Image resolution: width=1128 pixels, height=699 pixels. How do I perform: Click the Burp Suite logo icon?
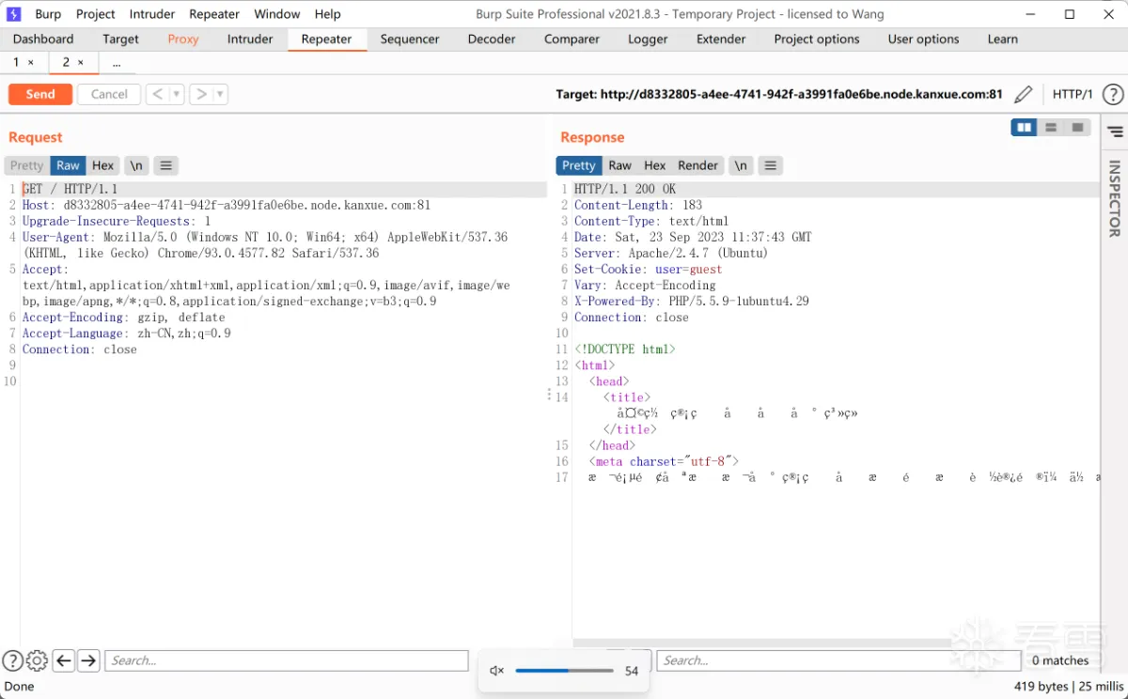click(13, 13)
